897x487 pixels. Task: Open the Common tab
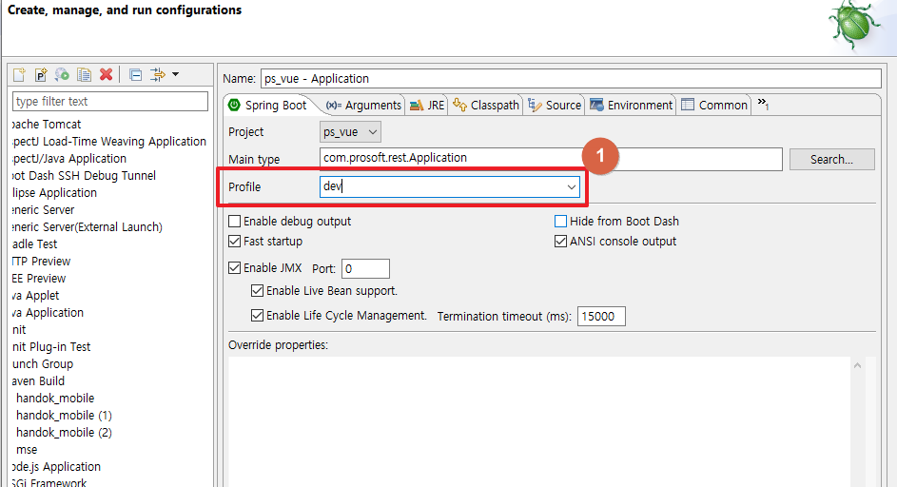(x=714, y=106)
